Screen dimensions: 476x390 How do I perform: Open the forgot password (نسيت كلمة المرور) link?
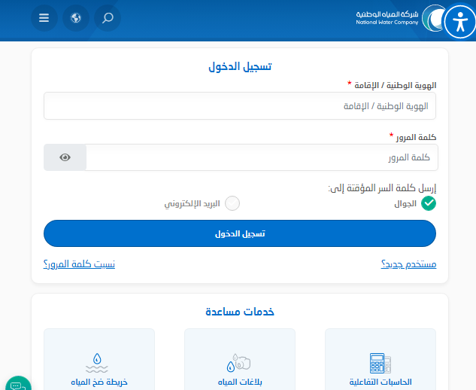(x=79, y=264)
